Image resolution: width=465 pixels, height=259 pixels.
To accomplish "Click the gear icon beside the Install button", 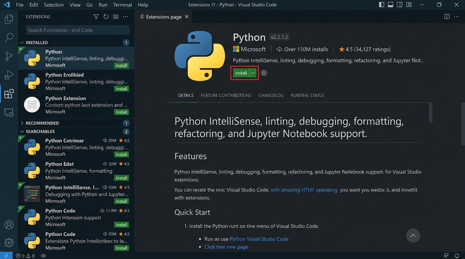I will point(264,73).
